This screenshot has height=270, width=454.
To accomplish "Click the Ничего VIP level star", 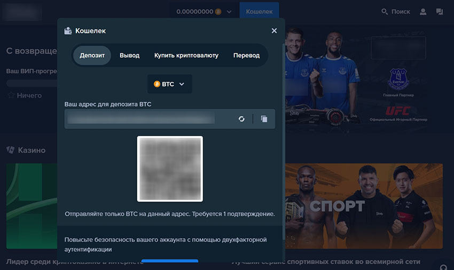I will tap(11, 95).
